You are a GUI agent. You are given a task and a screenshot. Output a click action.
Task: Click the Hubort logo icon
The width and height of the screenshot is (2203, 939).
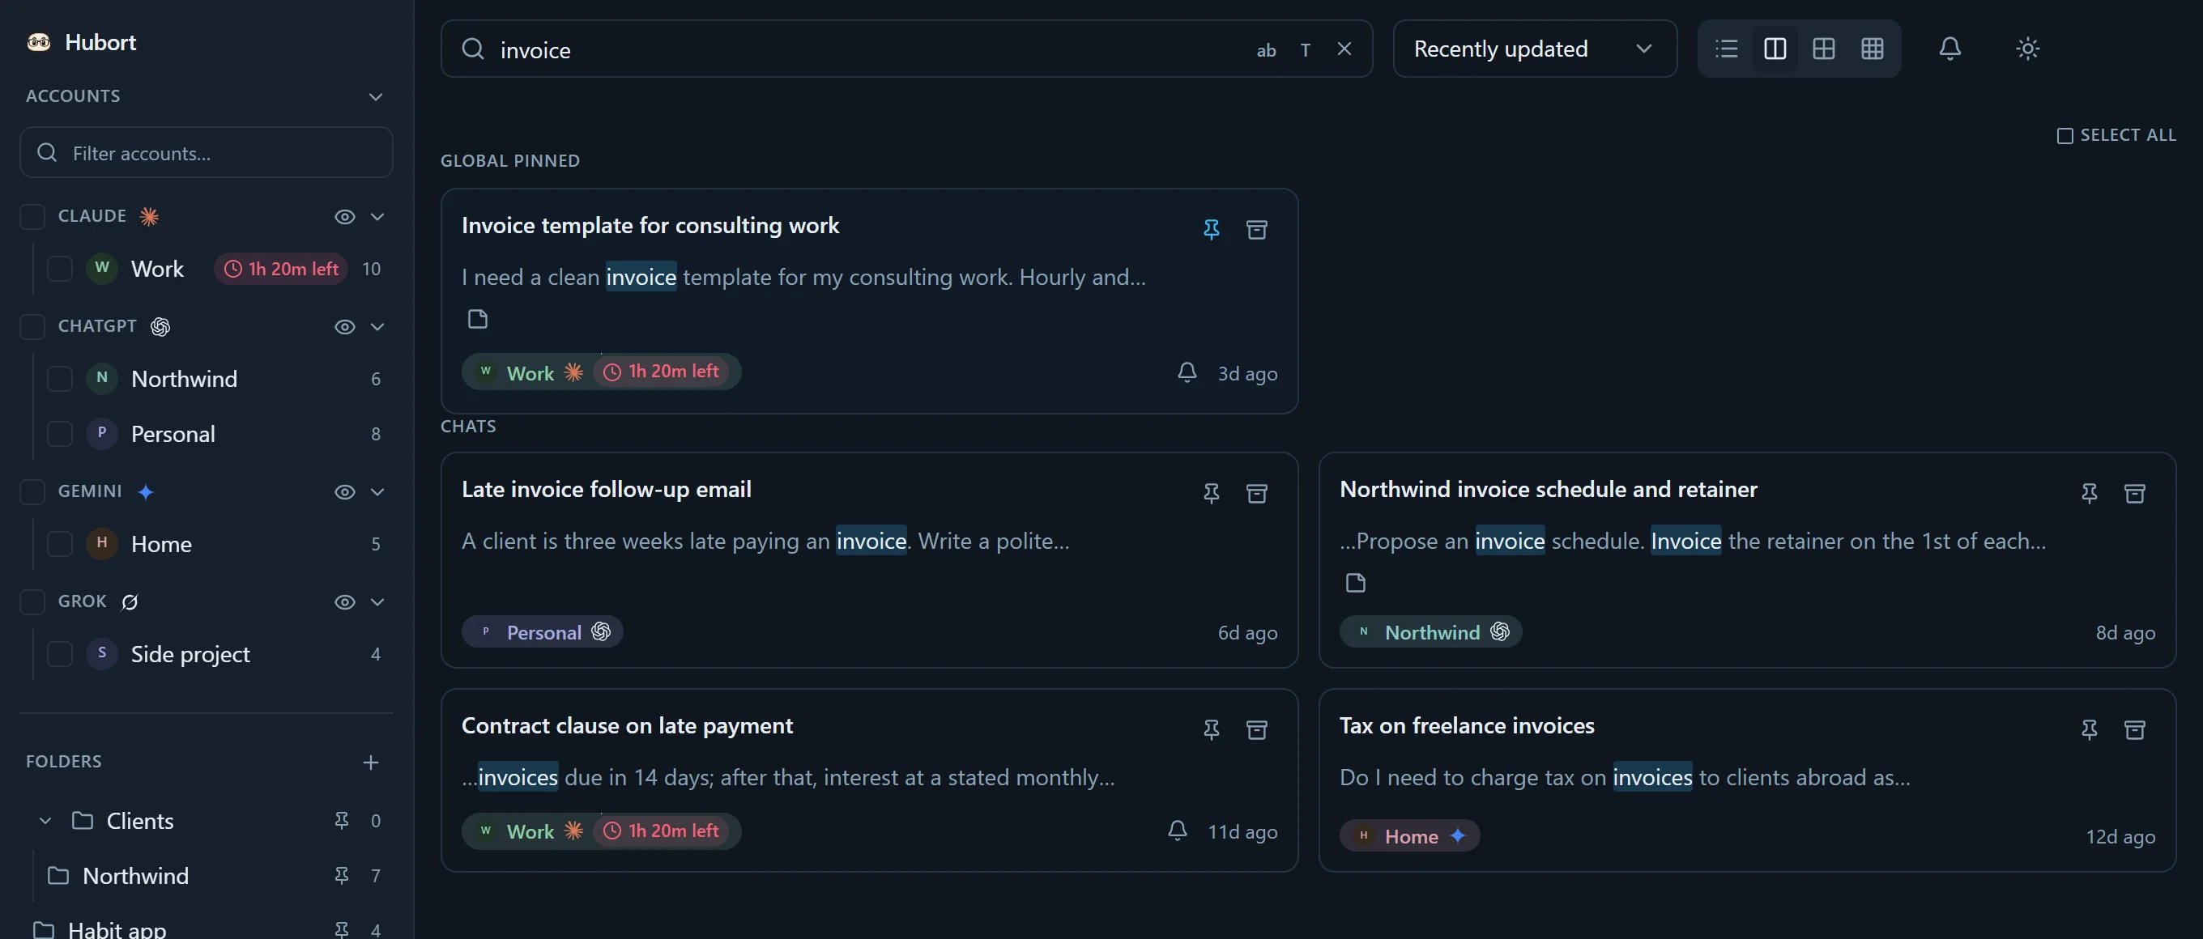click(x=39, y=42)
